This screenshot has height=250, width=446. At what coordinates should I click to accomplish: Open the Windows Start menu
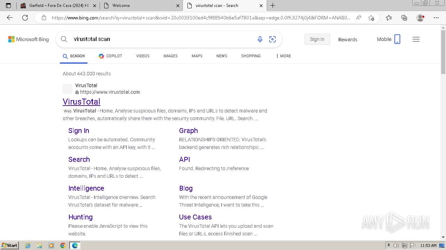pos(10,245)
